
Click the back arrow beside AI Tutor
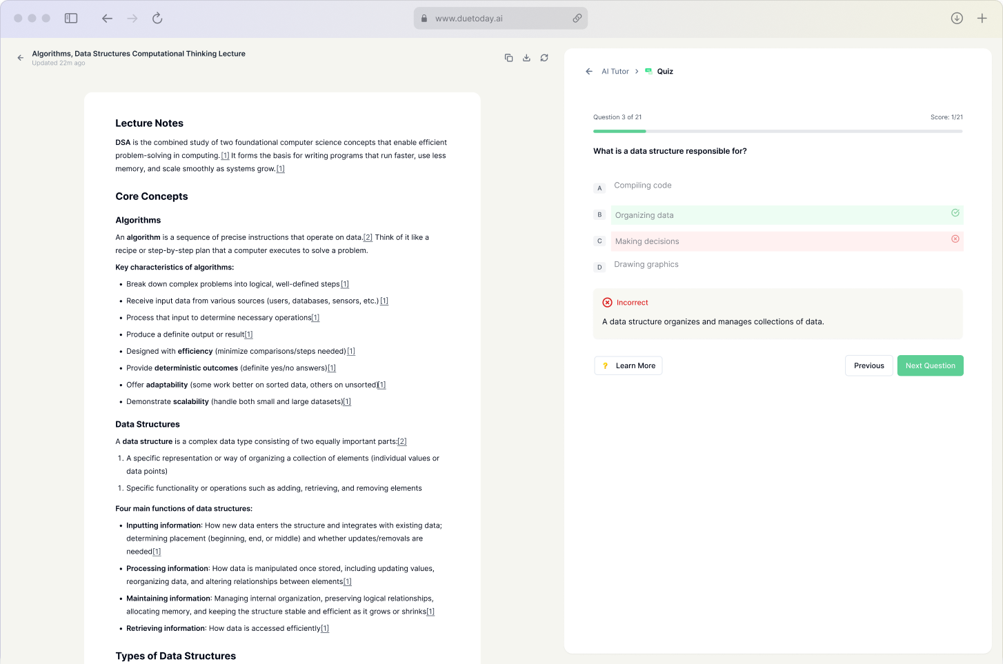589,72
